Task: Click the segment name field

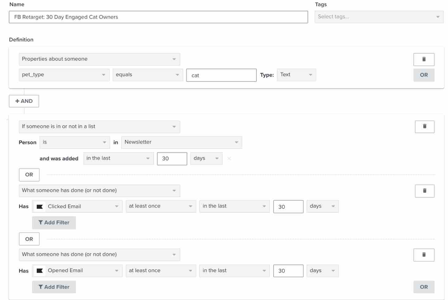Action: point(158,17)
